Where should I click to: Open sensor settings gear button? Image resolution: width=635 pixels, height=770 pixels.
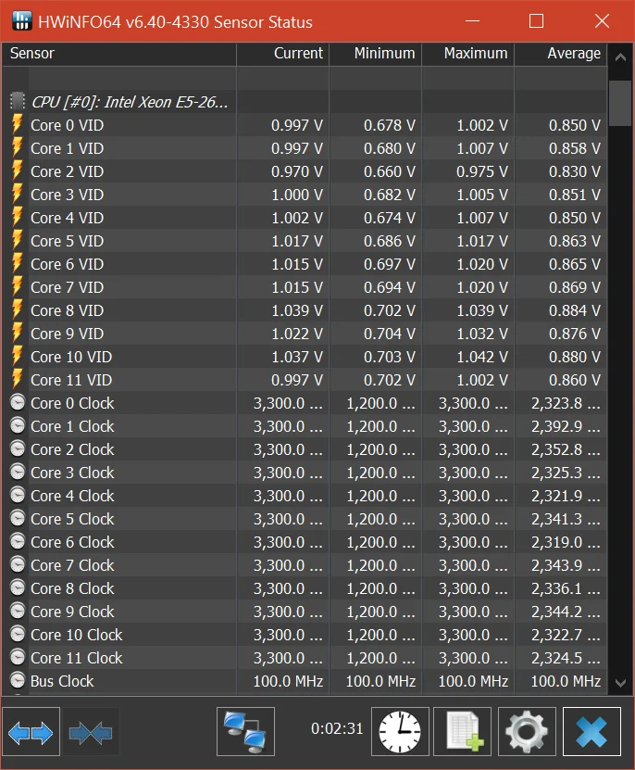coord(527,732)
